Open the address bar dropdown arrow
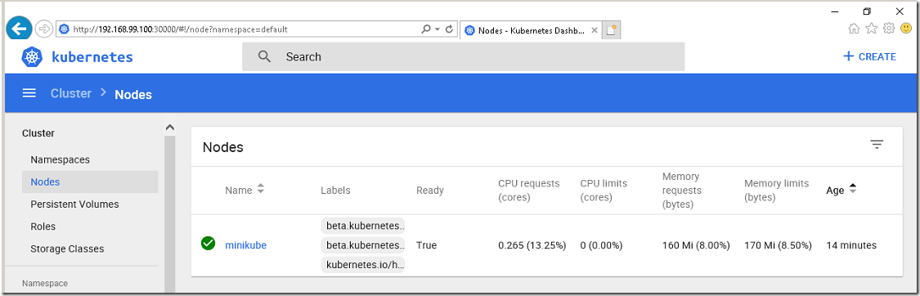 (438, 29)
